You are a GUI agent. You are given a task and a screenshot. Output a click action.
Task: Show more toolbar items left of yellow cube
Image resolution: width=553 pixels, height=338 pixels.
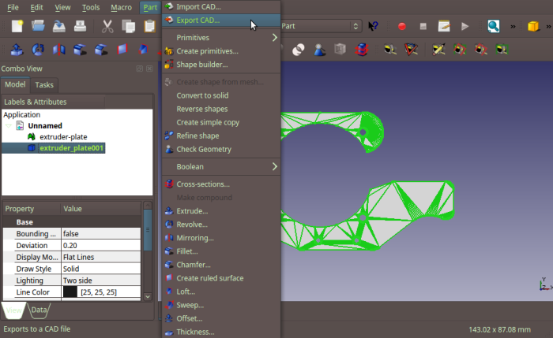click(513, 26)
